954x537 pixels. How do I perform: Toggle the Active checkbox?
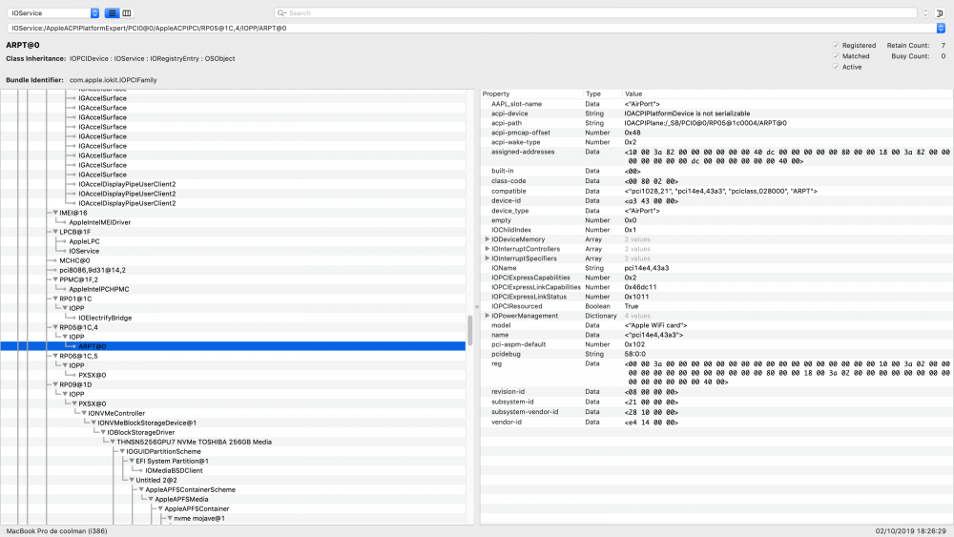point(837,68)
